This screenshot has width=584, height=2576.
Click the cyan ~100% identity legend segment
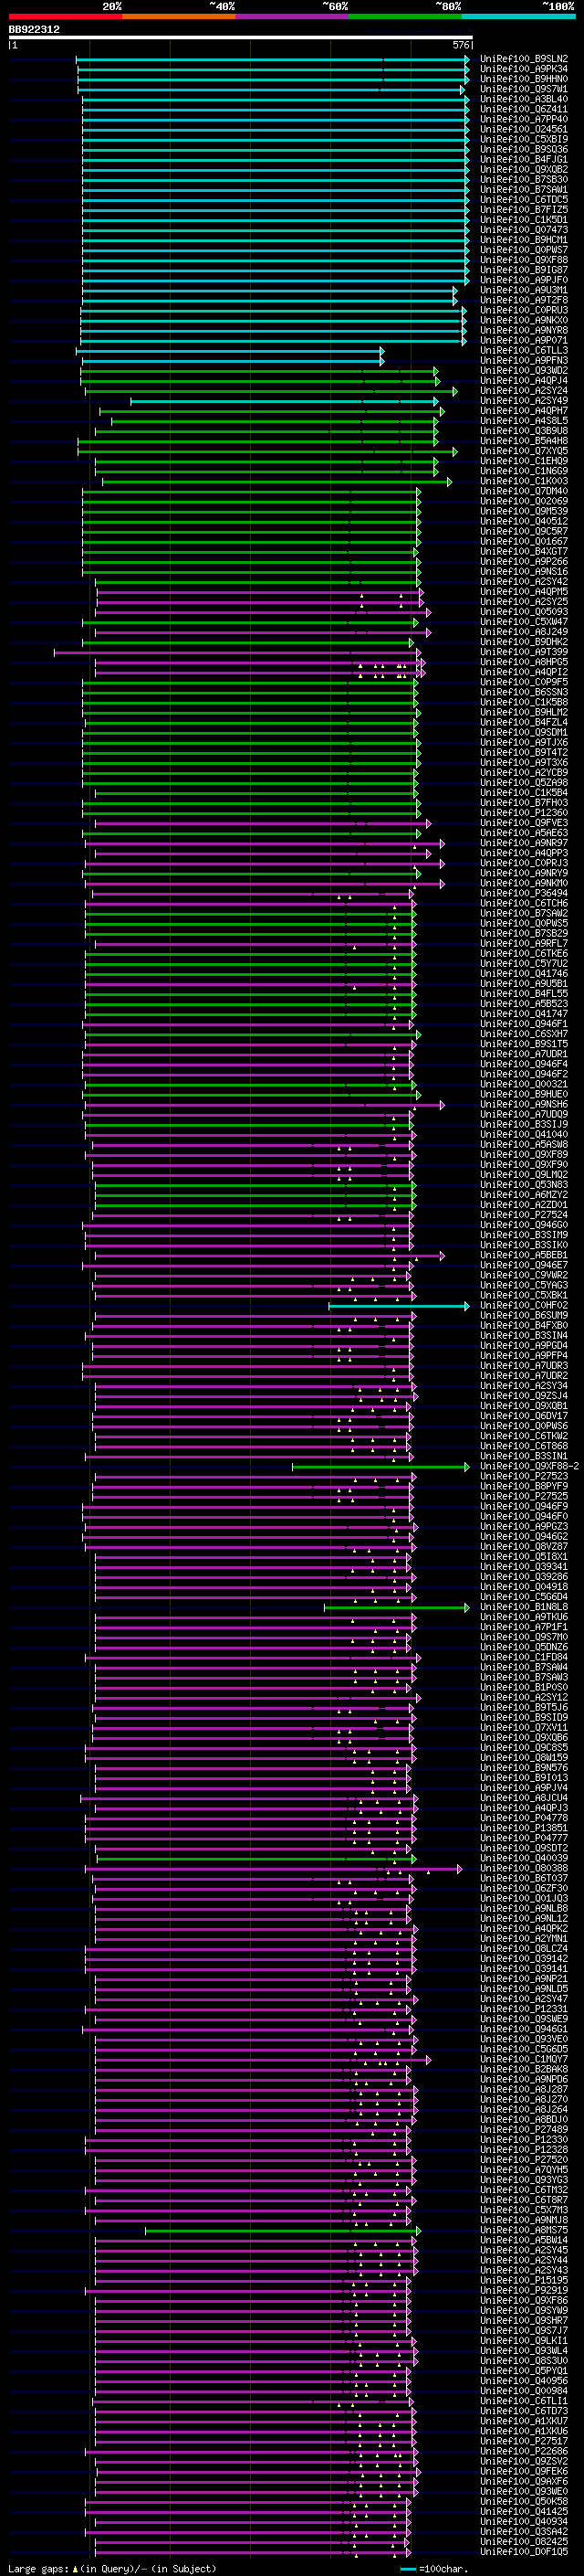[518, 16]
